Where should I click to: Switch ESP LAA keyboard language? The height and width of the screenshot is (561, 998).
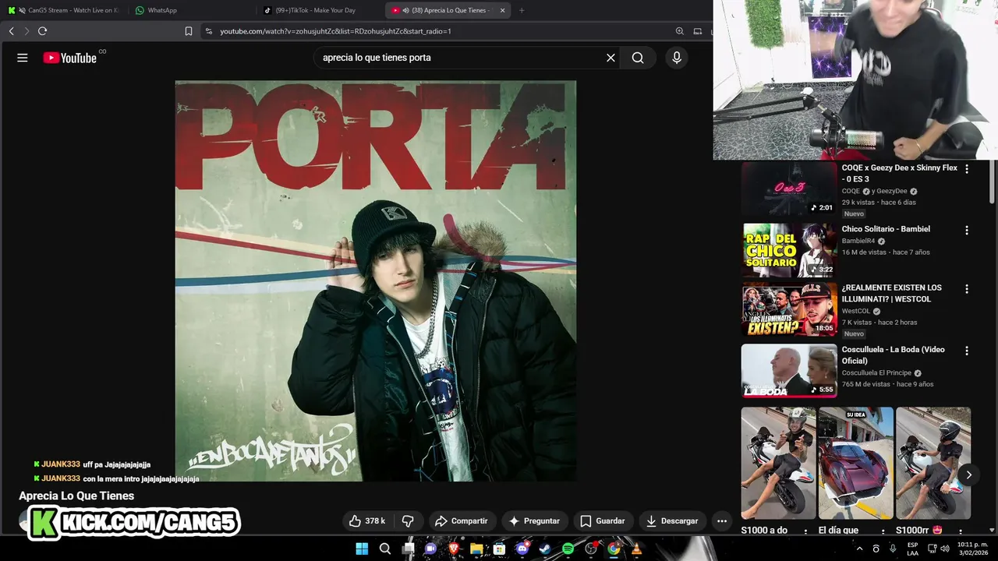pyautogui.click(x=912, y=549)
